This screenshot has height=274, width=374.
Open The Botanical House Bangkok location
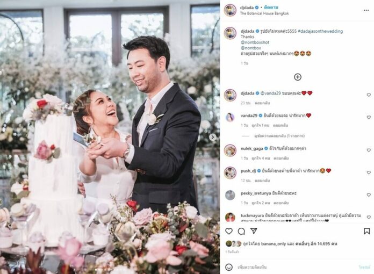[x=264, y=13]
